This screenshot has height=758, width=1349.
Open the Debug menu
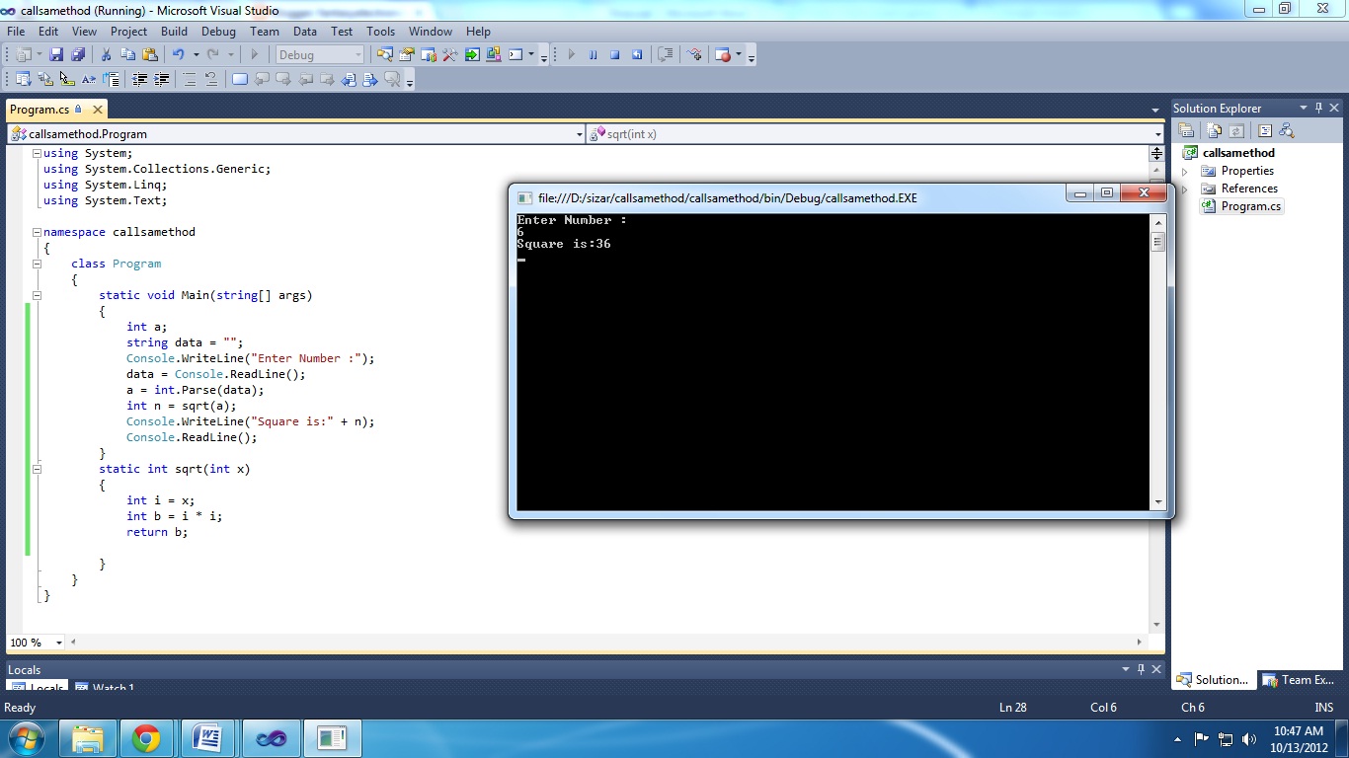[x=218, y=32]
